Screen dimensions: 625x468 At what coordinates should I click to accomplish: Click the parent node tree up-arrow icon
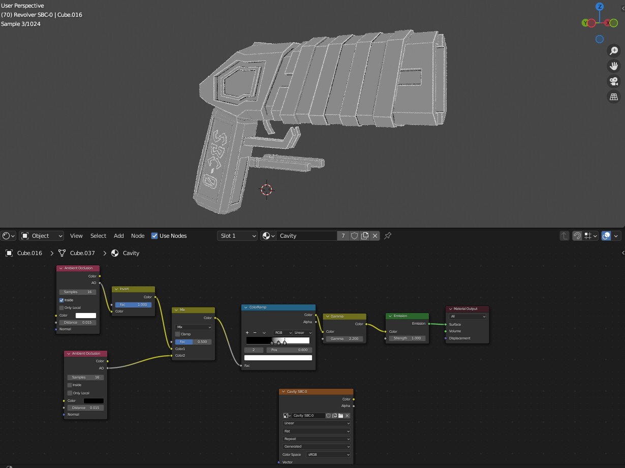[564, 236]
